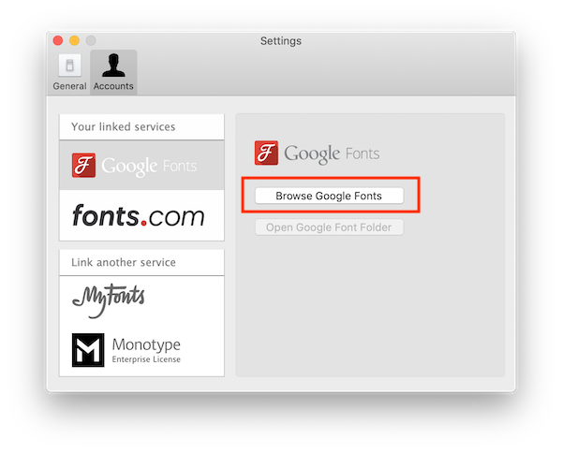Open the General settings tab
Viewport: 562px width, 453px height.
[69, 72]
